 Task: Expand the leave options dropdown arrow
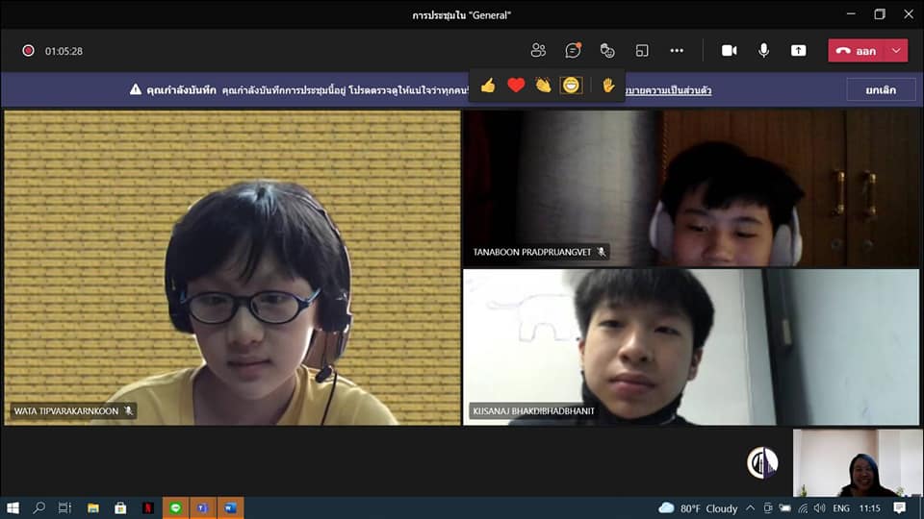pyautogui.click(x=897, y=51)
